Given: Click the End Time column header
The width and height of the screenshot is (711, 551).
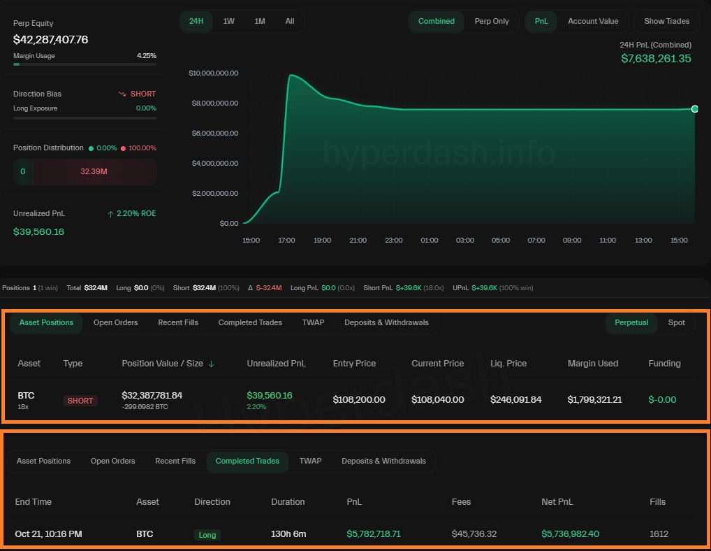Looking at the screenshot, I should point(33,502).
